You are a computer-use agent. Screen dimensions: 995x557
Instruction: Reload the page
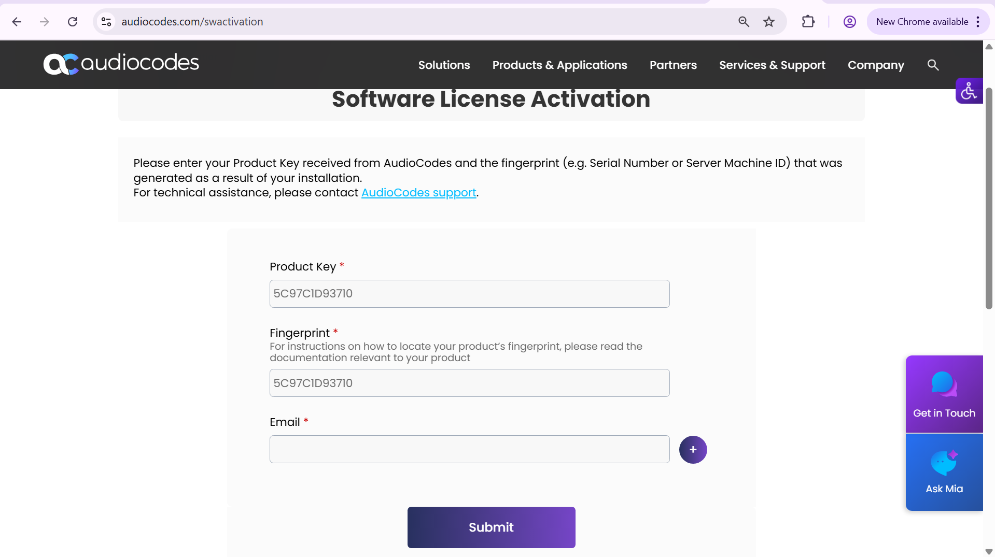tap(73, 22)
